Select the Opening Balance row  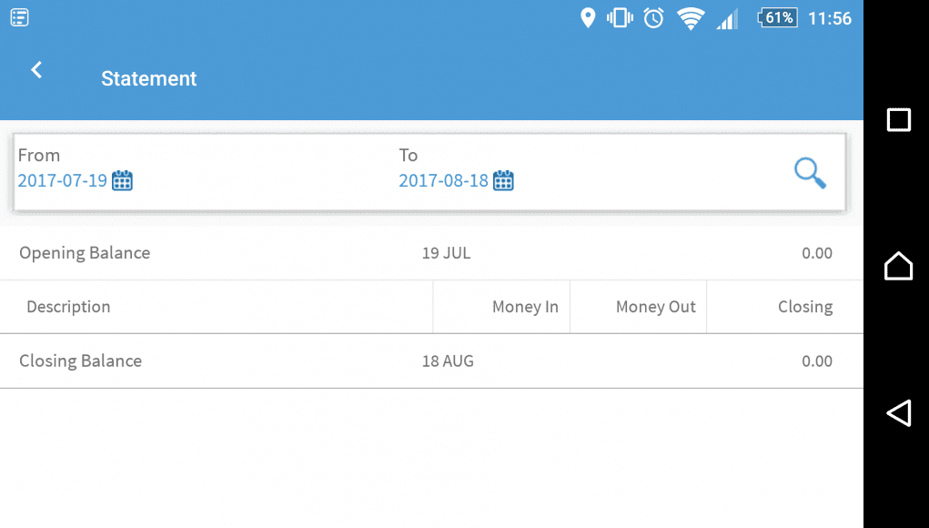[x=431, y=253]
